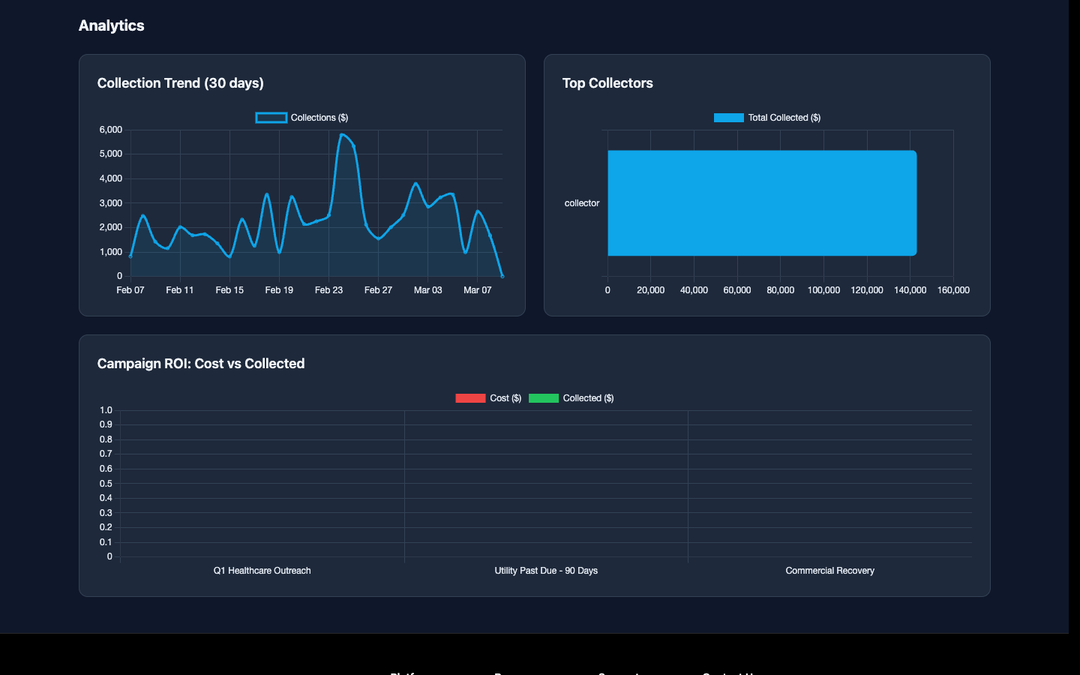The height and width of the screenshot is (675, 1080).
Task: Click the green Collected ($) legend swatch
Action: click(544, 398)
